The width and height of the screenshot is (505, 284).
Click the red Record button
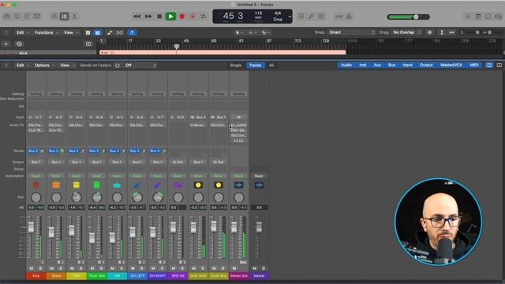pyautogui.click(x=182, y=17)
